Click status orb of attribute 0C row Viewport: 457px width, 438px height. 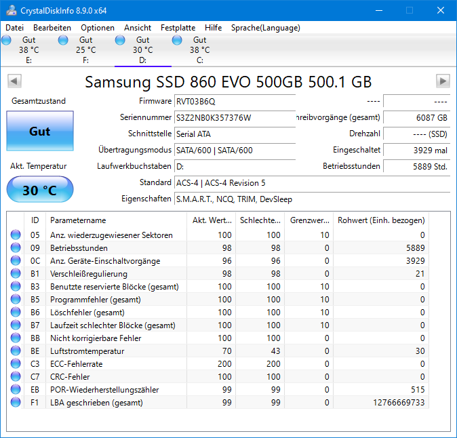(x=16, y=260)
